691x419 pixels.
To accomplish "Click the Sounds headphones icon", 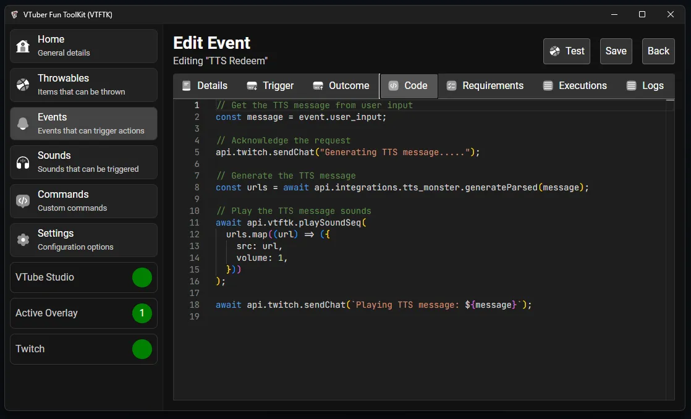I will 23,163.
